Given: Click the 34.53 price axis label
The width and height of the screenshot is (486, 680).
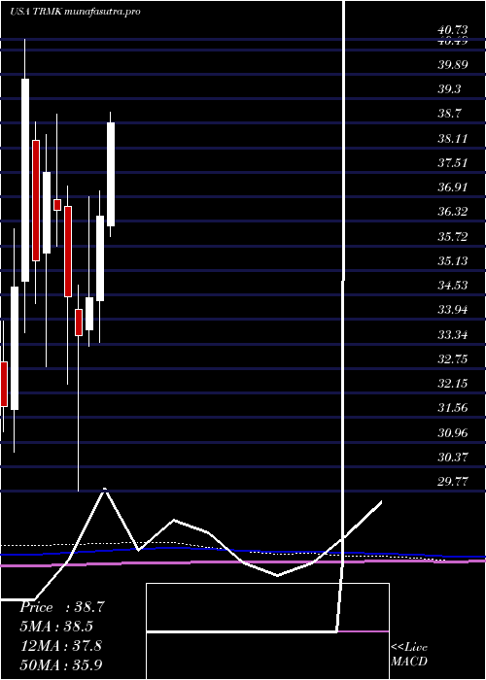Looking at the screenshot, I should coord(453,286).
